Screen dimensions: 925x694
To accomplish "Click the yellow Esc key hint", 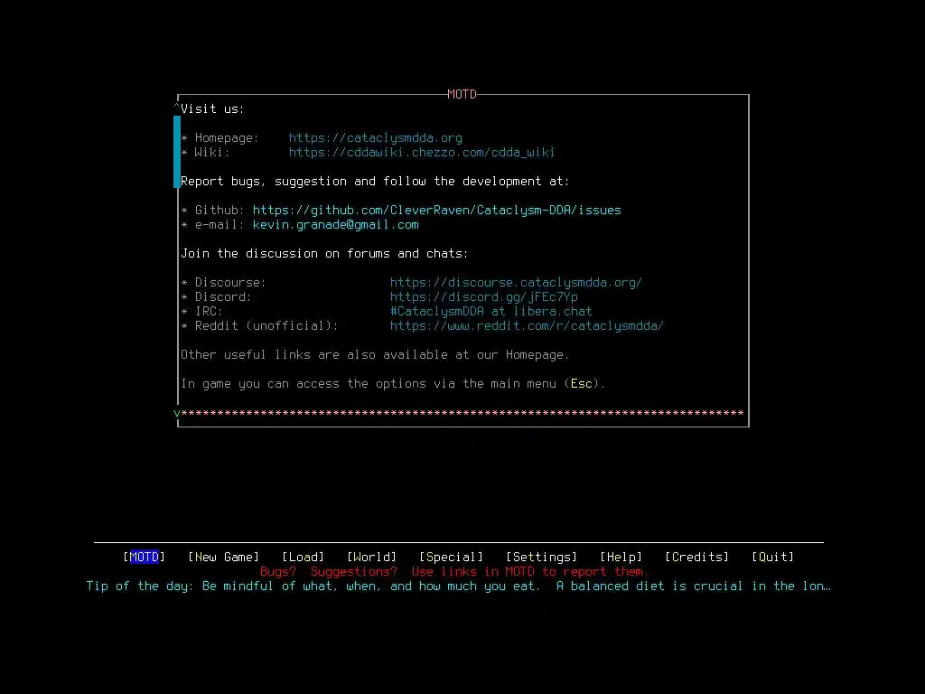I will click(x=581, y=383).
